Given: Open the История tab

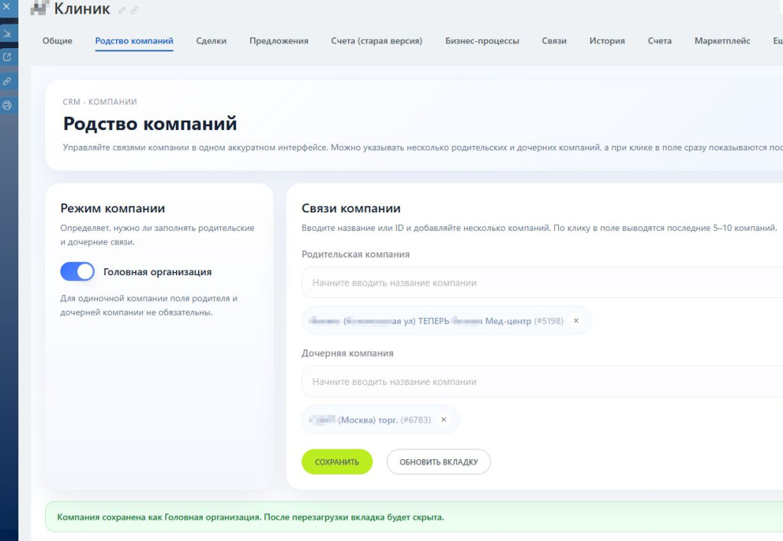Looking at the screenshot, I should click(606, 41).
